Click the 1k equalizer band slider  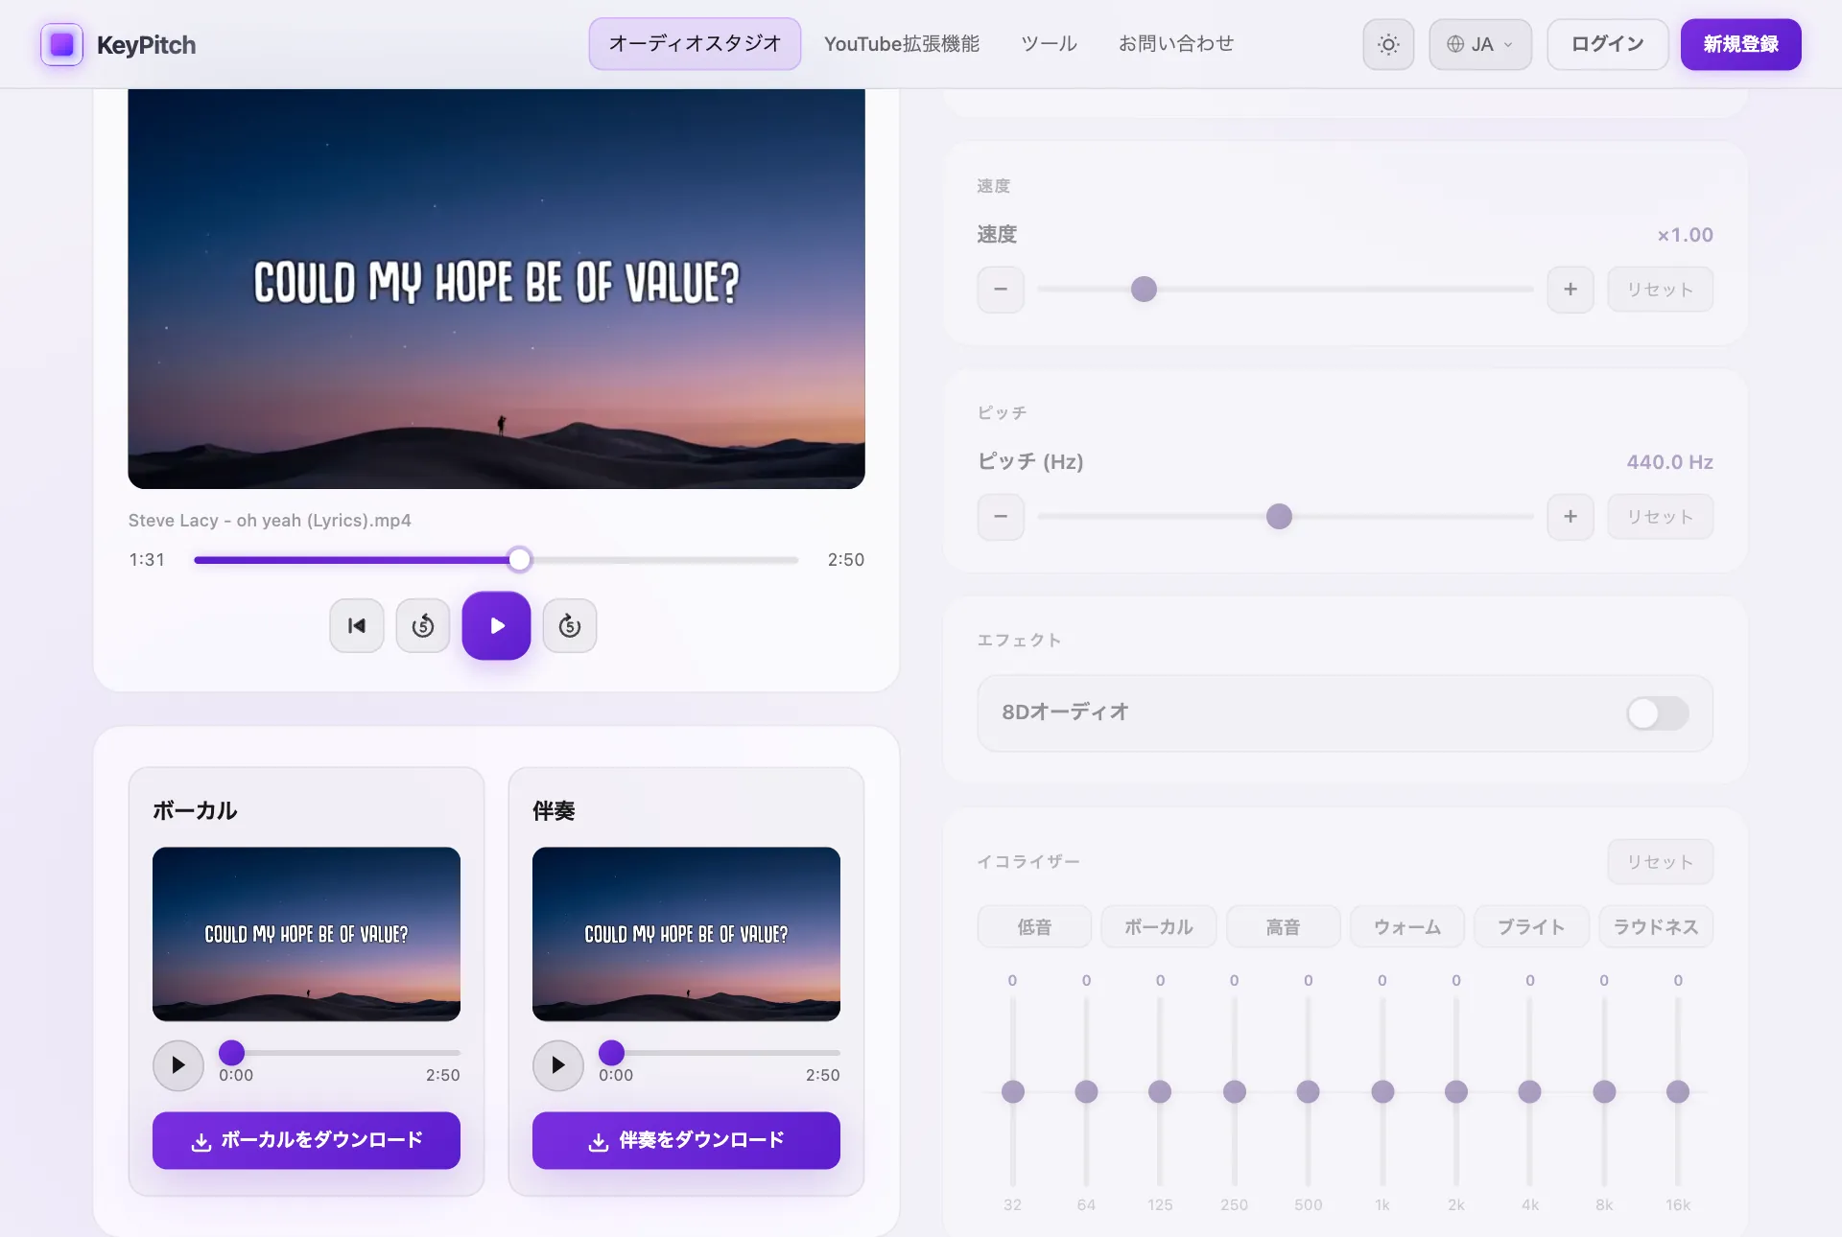[x=1382, y=1092]
